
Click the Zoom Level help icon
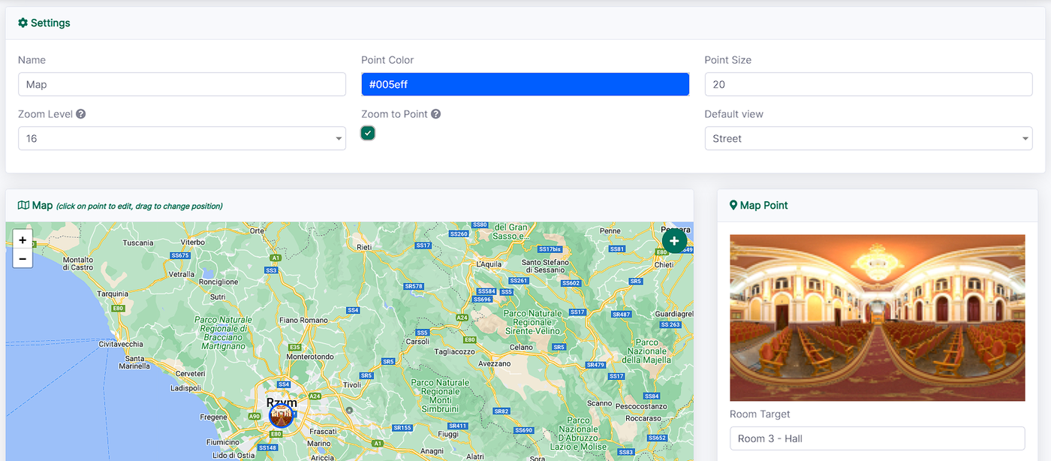point(81,114)
